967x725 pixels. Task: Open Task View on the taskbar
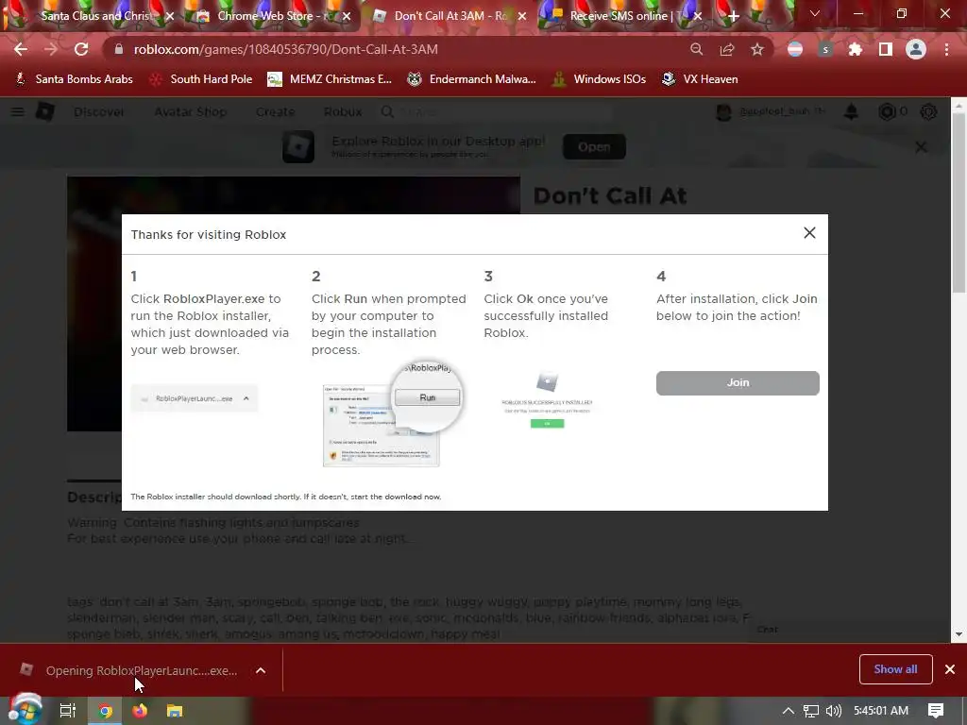point(67,711)
